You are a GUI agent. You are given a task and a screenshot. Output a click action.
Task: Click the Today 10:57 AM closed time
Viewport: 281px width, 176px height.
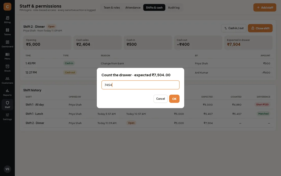[136, 114]
